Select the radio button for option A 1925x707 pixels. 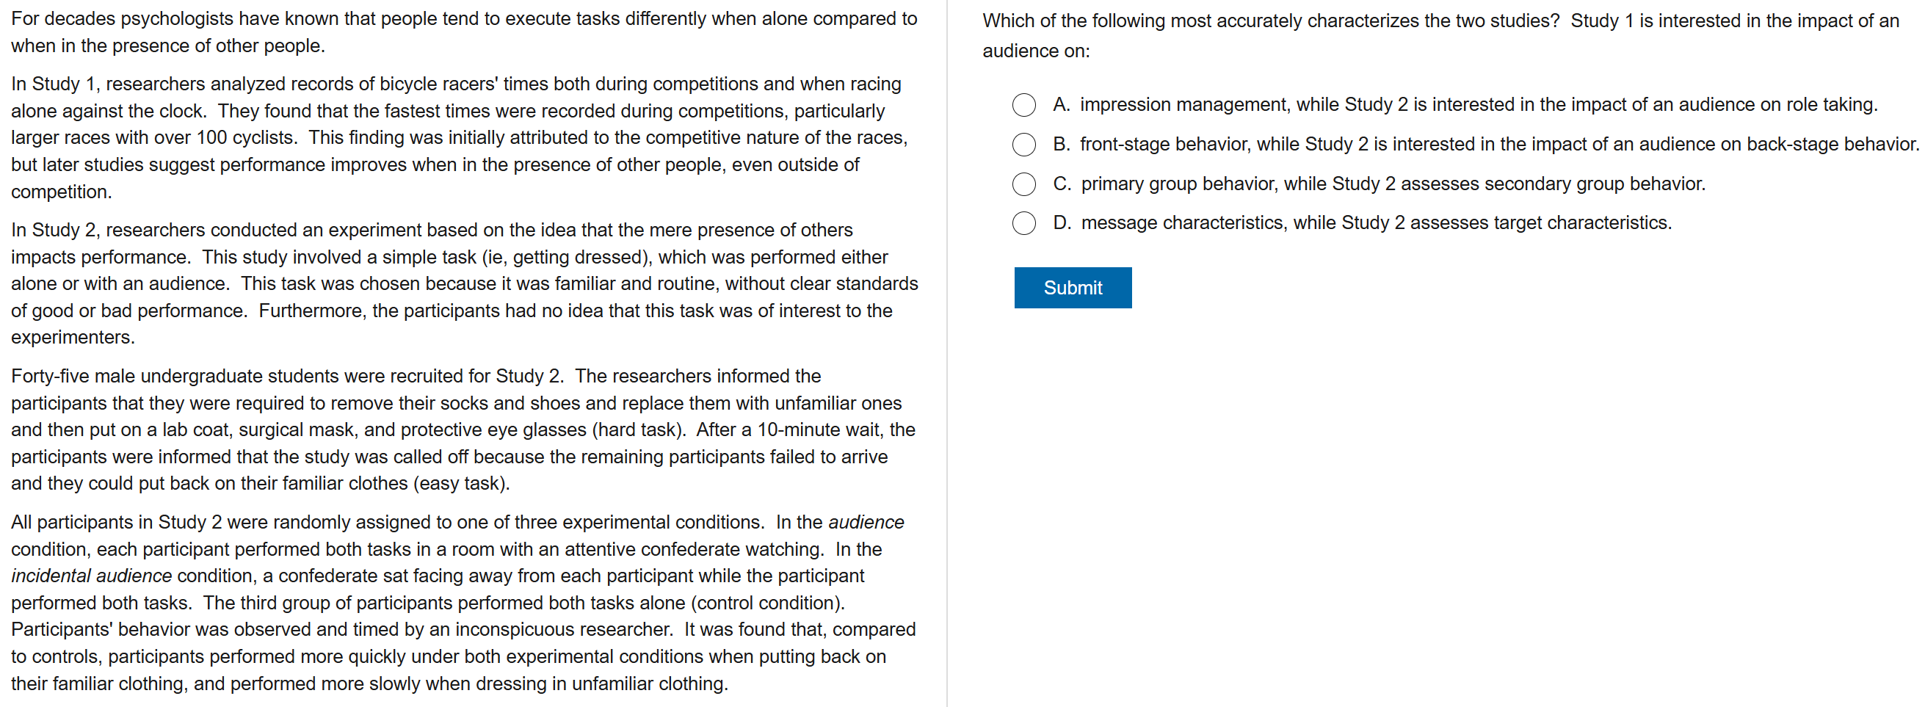(x=1023, y=105)
